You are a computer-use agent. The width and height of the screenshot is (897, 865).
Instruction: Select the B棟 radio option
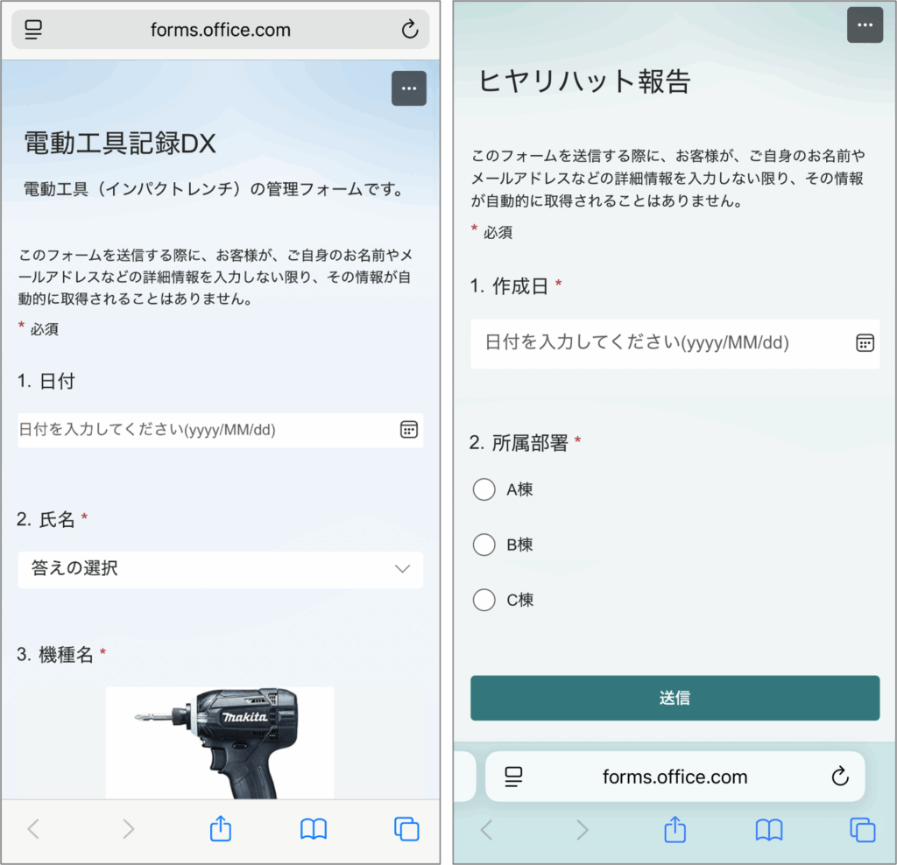tap(484, 545)
